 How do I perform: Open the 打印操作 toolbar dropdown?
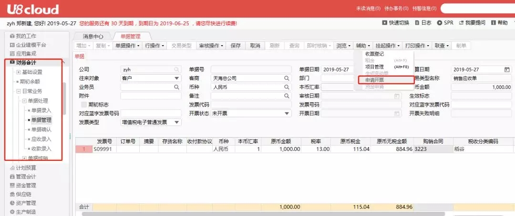click(x=417, y=46)
